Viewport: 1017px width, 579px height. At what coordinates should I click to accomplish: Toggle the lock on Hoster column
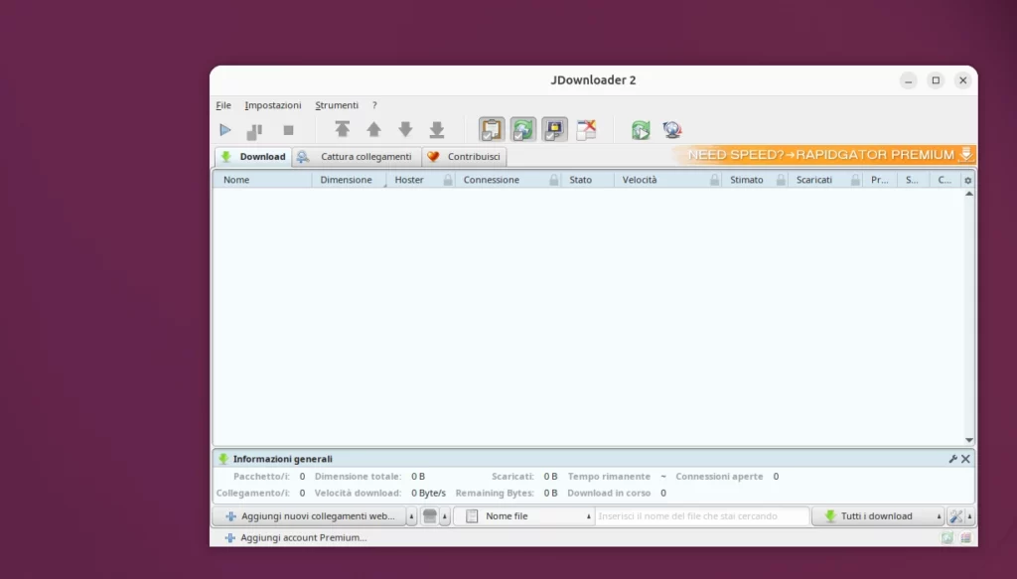click(x=448, y=180)
